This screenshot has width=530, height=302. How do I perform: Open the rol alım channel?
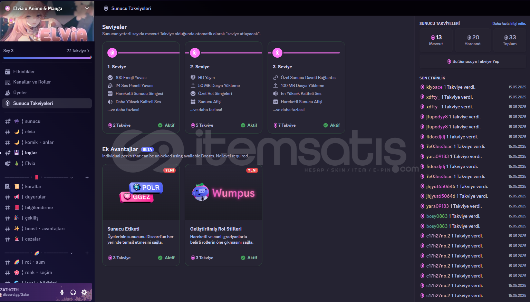point(47,262)
